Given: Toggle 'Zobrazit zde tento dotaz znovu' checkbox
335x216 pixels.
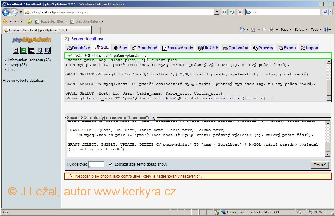Looking at the screenshot, I should 110,164.
